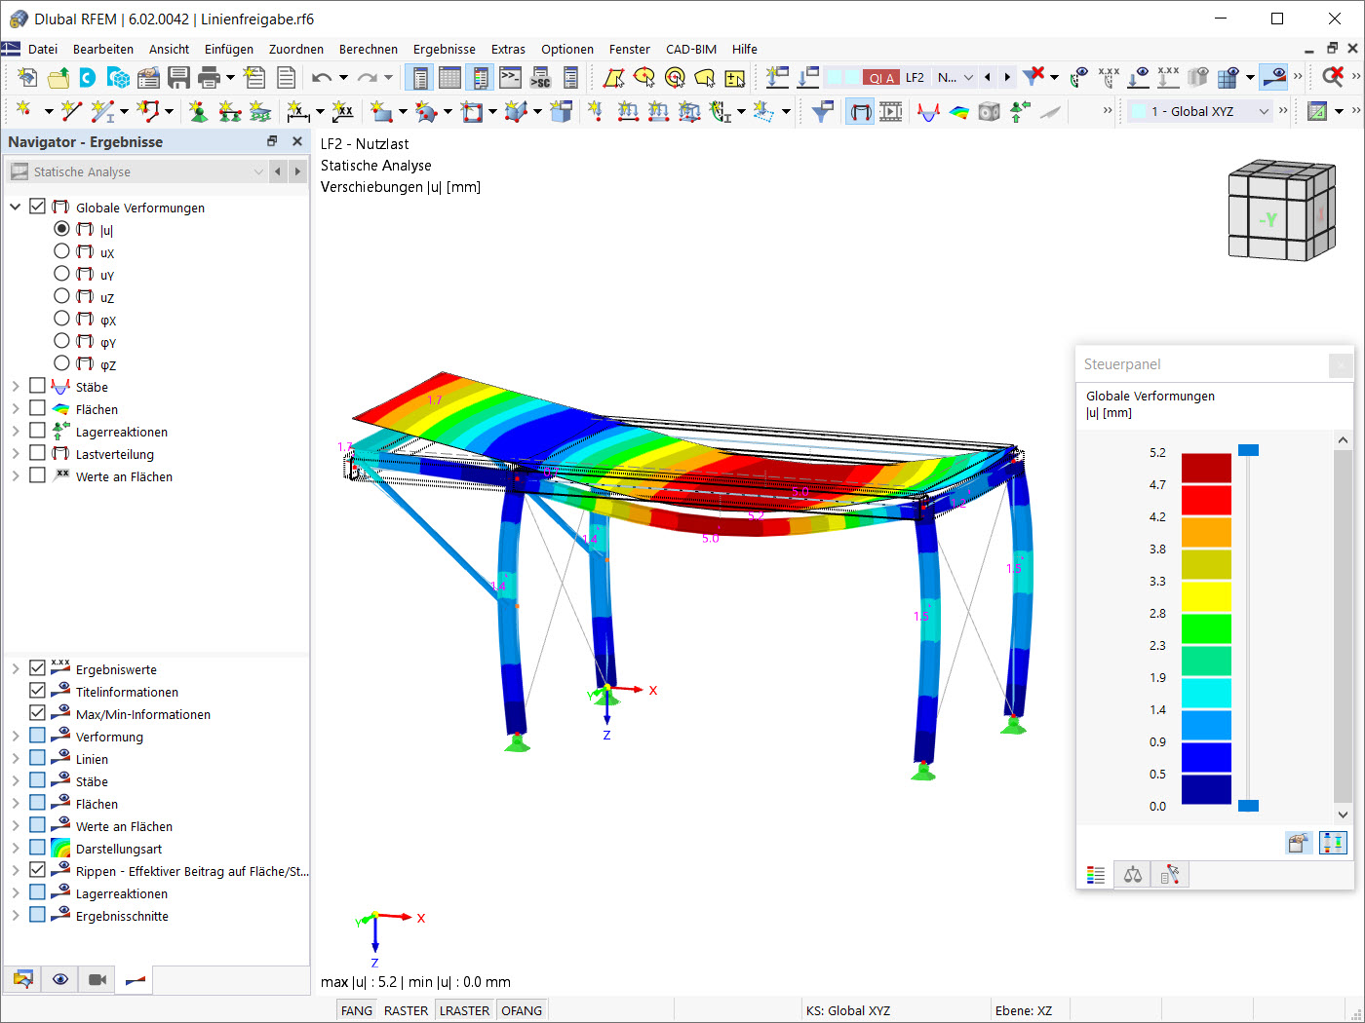
Task: Open the 1 - Global XYZ coordinate system dropdown
Action: (1201, 111)
